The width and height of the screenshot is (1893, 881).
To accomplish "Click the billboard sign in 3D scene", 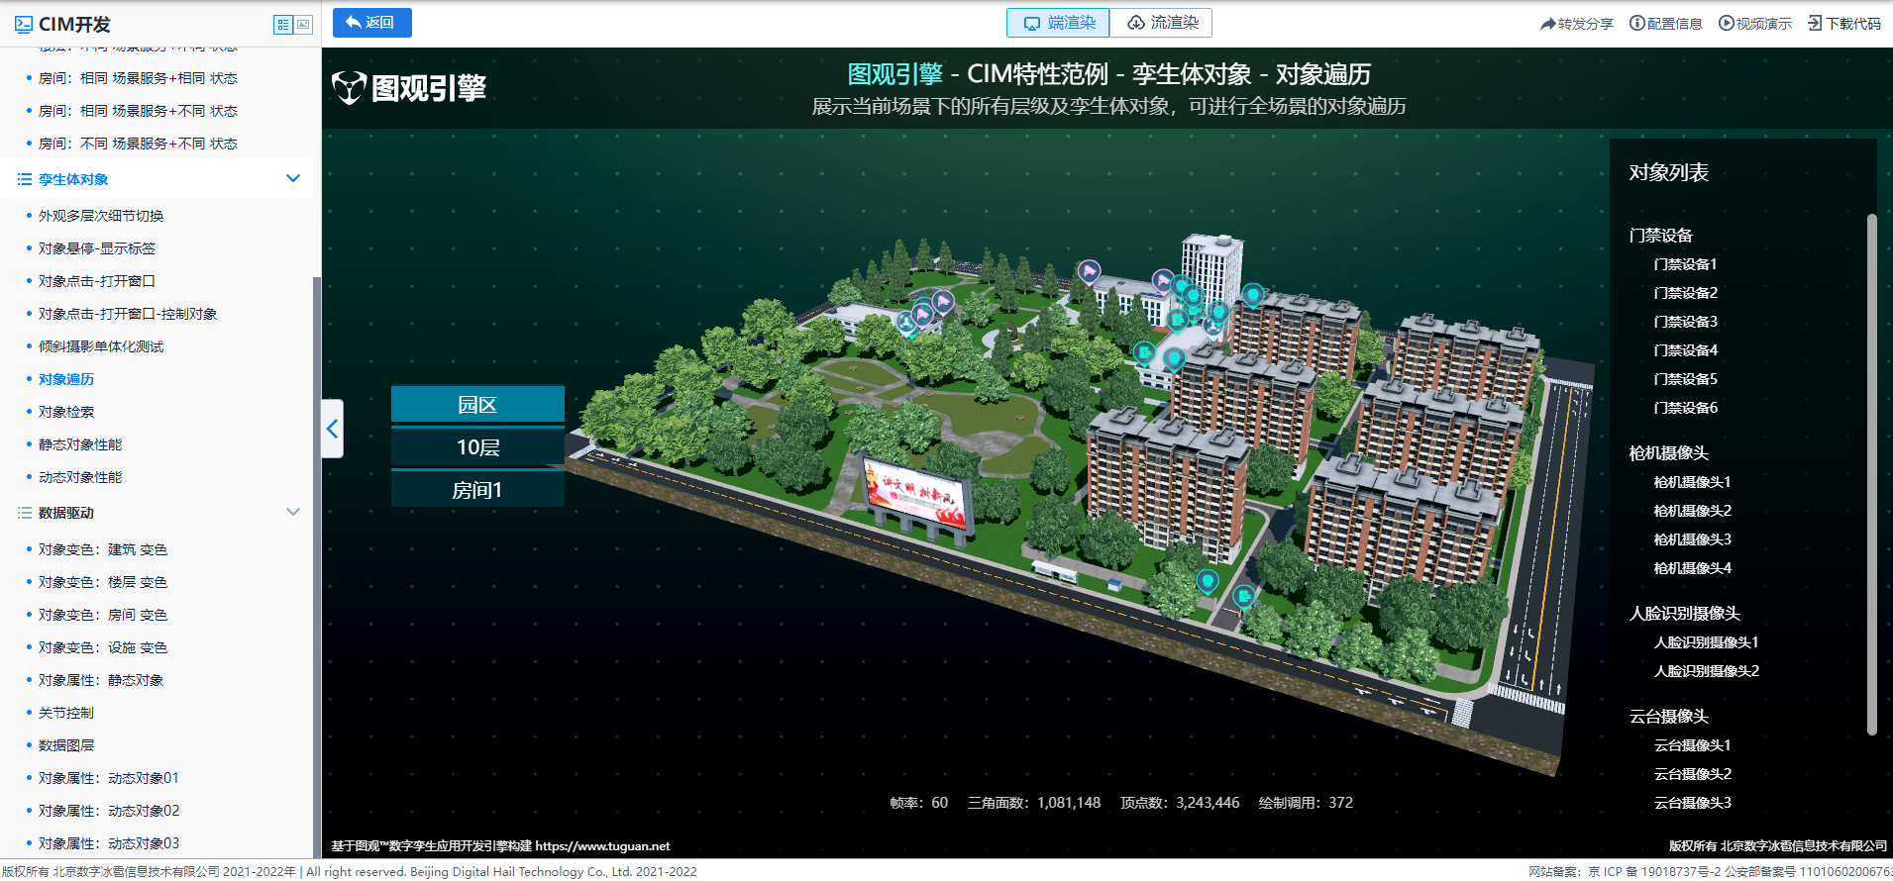I will [x=917, y=495].
